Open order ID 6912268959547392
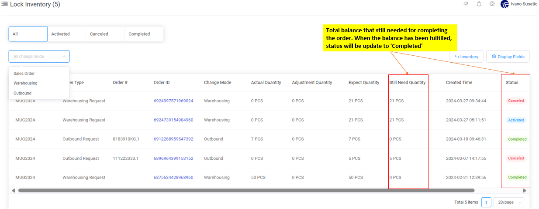Screen dimensions: 539x209 173,139
